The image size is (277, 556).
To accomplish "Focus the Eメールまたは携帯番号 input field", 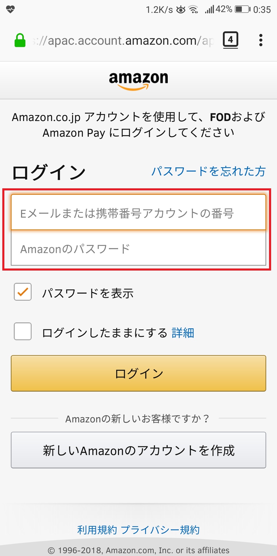I will pos(138,212).
